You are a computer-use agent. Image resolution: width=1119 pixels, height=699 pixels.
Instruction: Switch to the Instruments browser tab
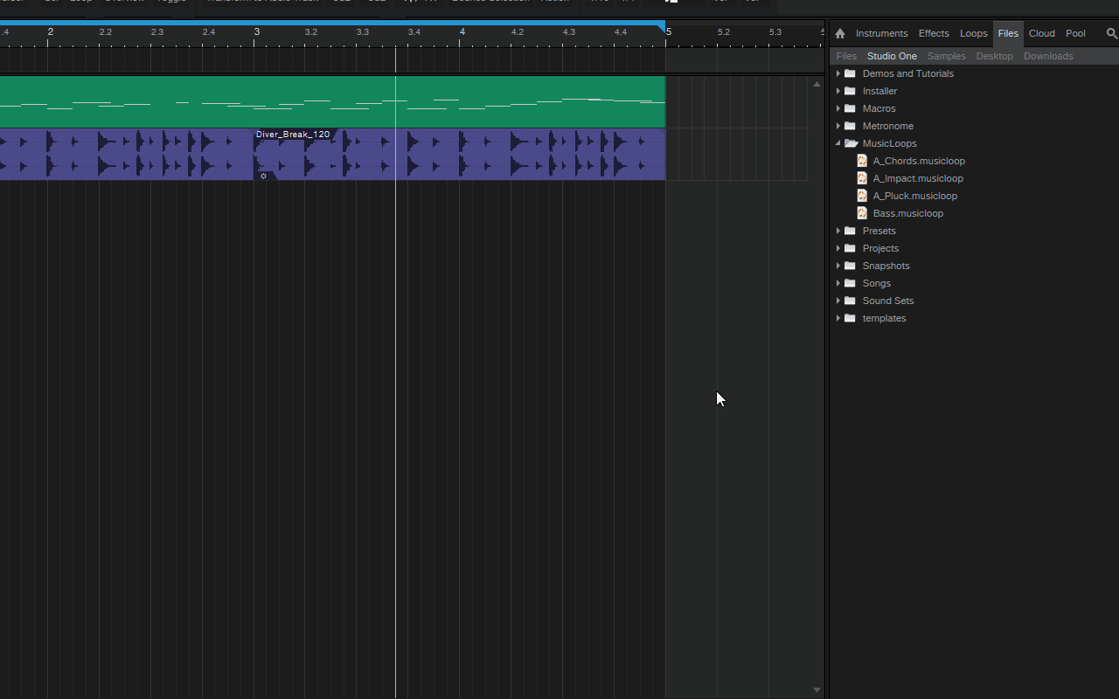coord(881,33)
